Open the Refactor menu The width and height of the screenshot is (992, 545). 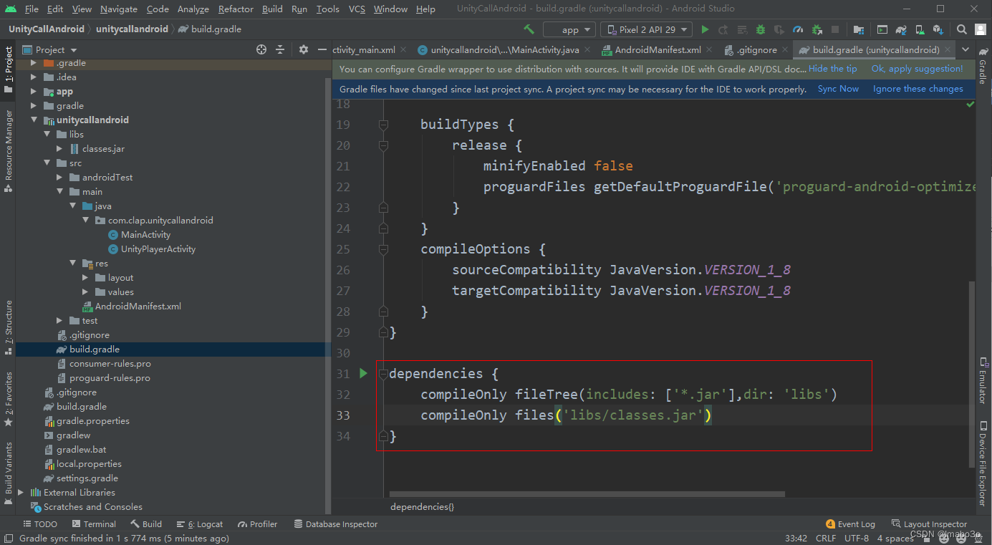tap(236, 9)
